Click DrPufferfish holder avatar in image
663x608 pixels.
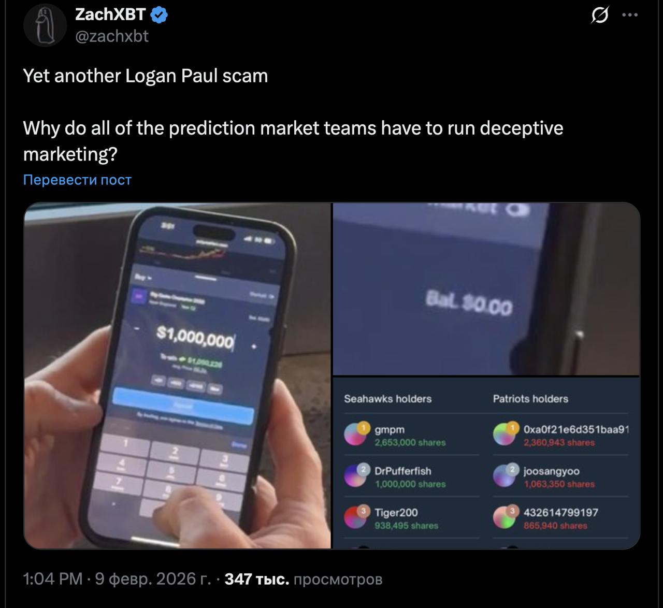click(x=356, y=475)
